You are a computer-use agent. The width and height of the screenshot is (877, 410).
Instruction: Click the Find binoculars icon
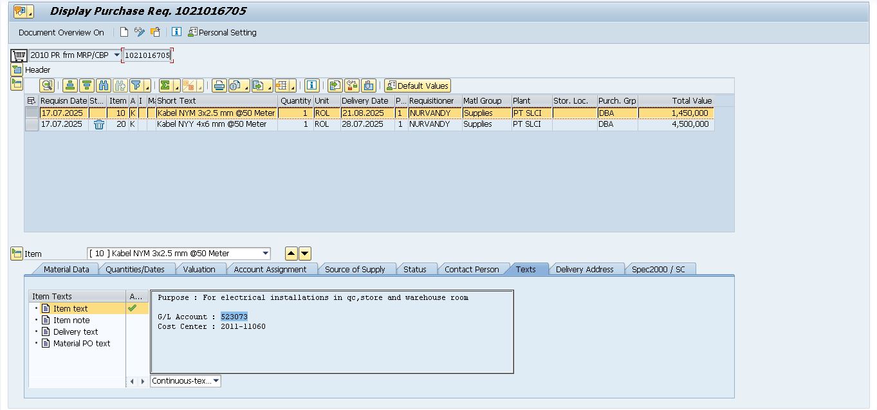coord(104,86)
